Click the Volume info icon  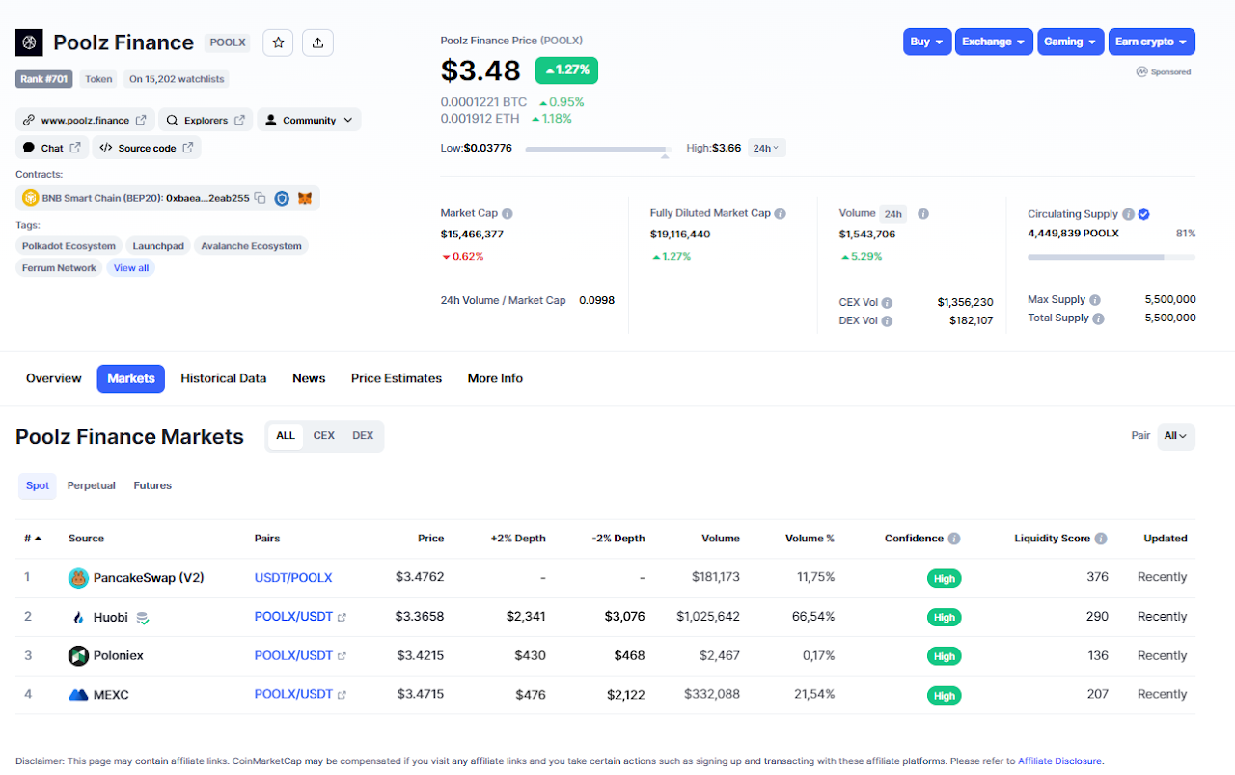coord(923,213)
